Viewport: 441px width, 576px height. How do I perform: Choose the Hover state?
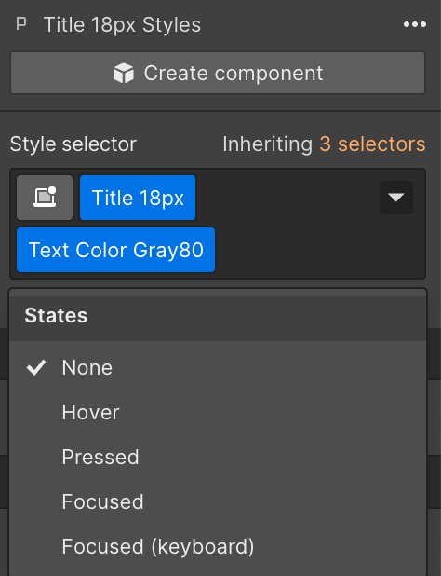point(218,412)
